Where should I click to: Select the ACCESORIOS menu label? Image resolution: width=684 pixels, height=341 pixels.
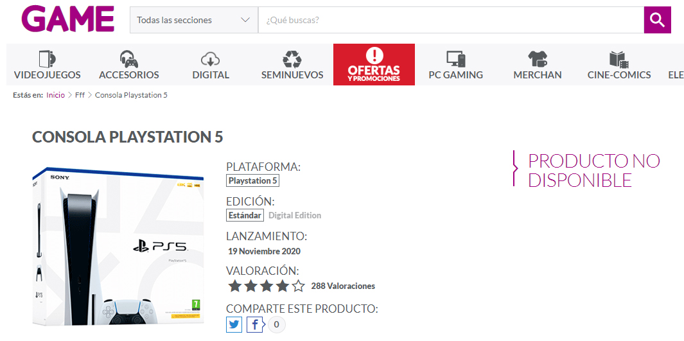[128, 75]
